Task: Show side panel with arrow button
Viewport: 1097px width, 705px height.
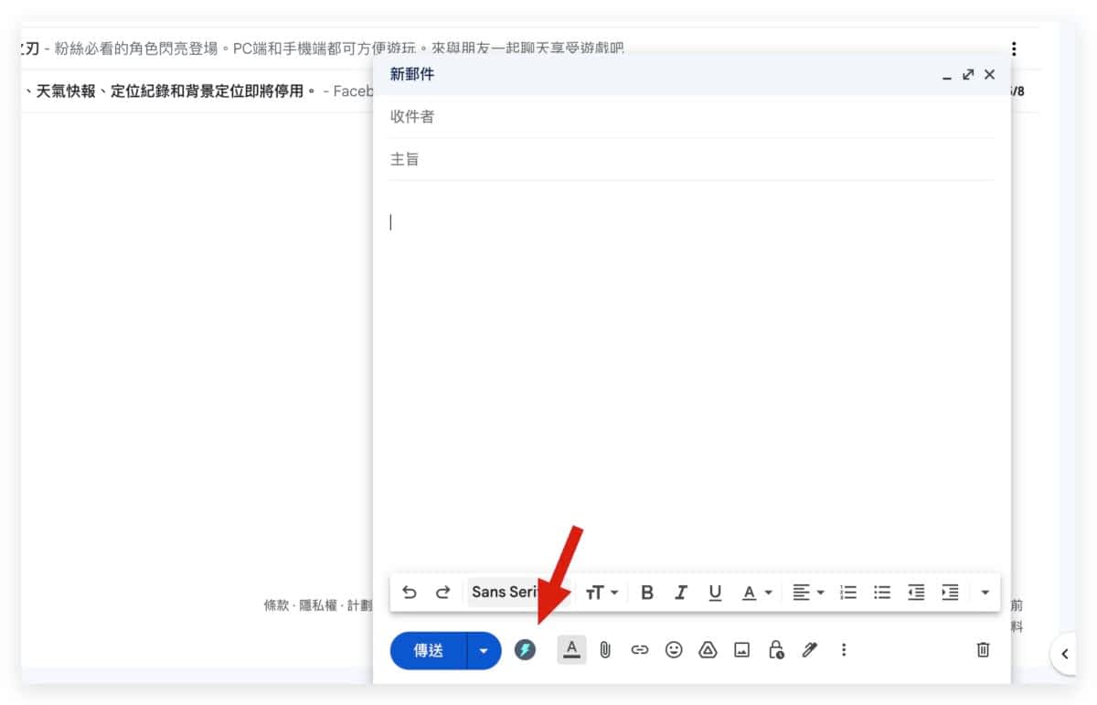Action: (x=1064, y=654)
